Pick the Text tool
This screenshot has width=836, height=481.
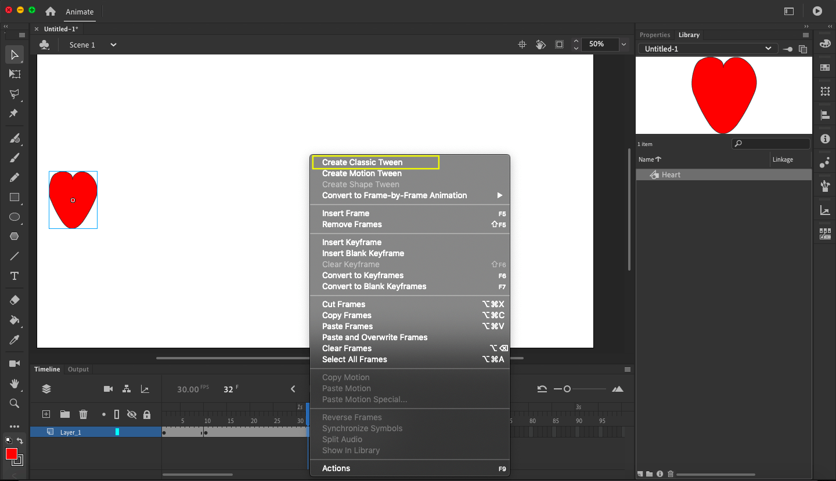pyautogui.click(x=14, y=276)
